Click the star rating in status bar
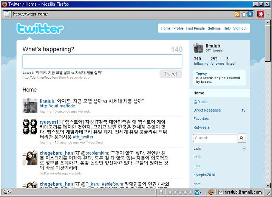Image resolution: width=272 pixels, height=197 pixels. coord(181,192)
